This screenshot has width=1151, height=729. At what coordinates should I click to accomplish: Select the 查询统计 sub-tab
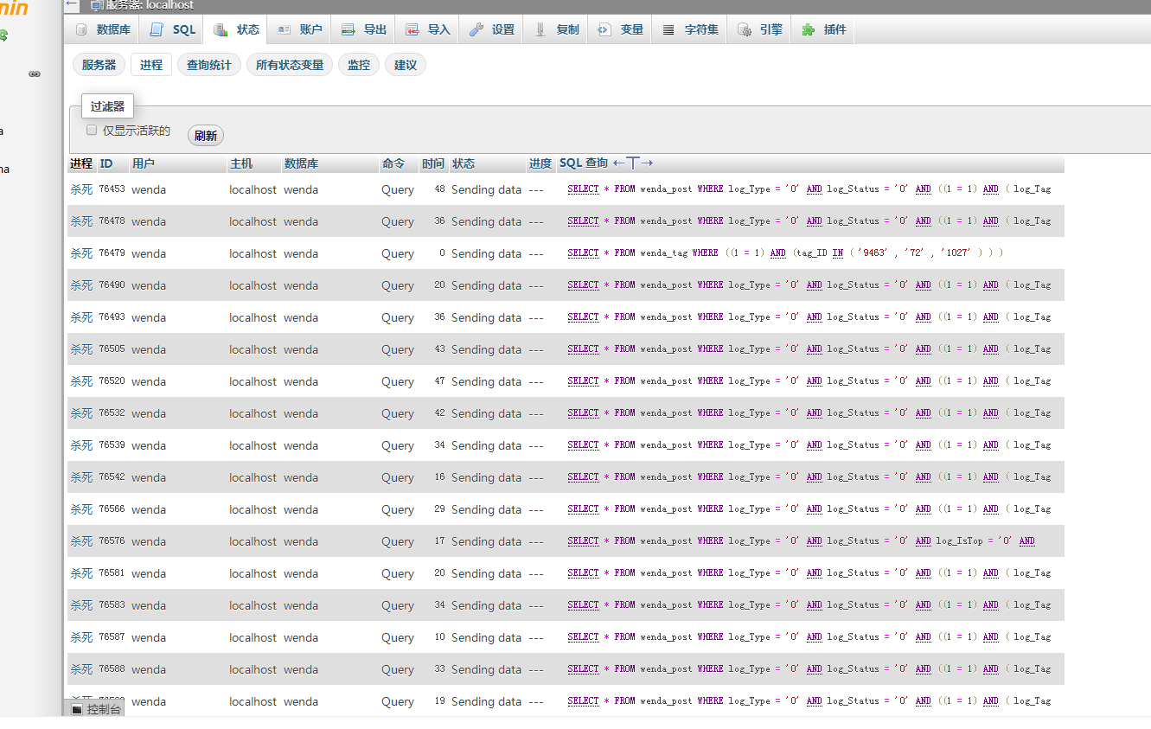click(x=209, y=65)
